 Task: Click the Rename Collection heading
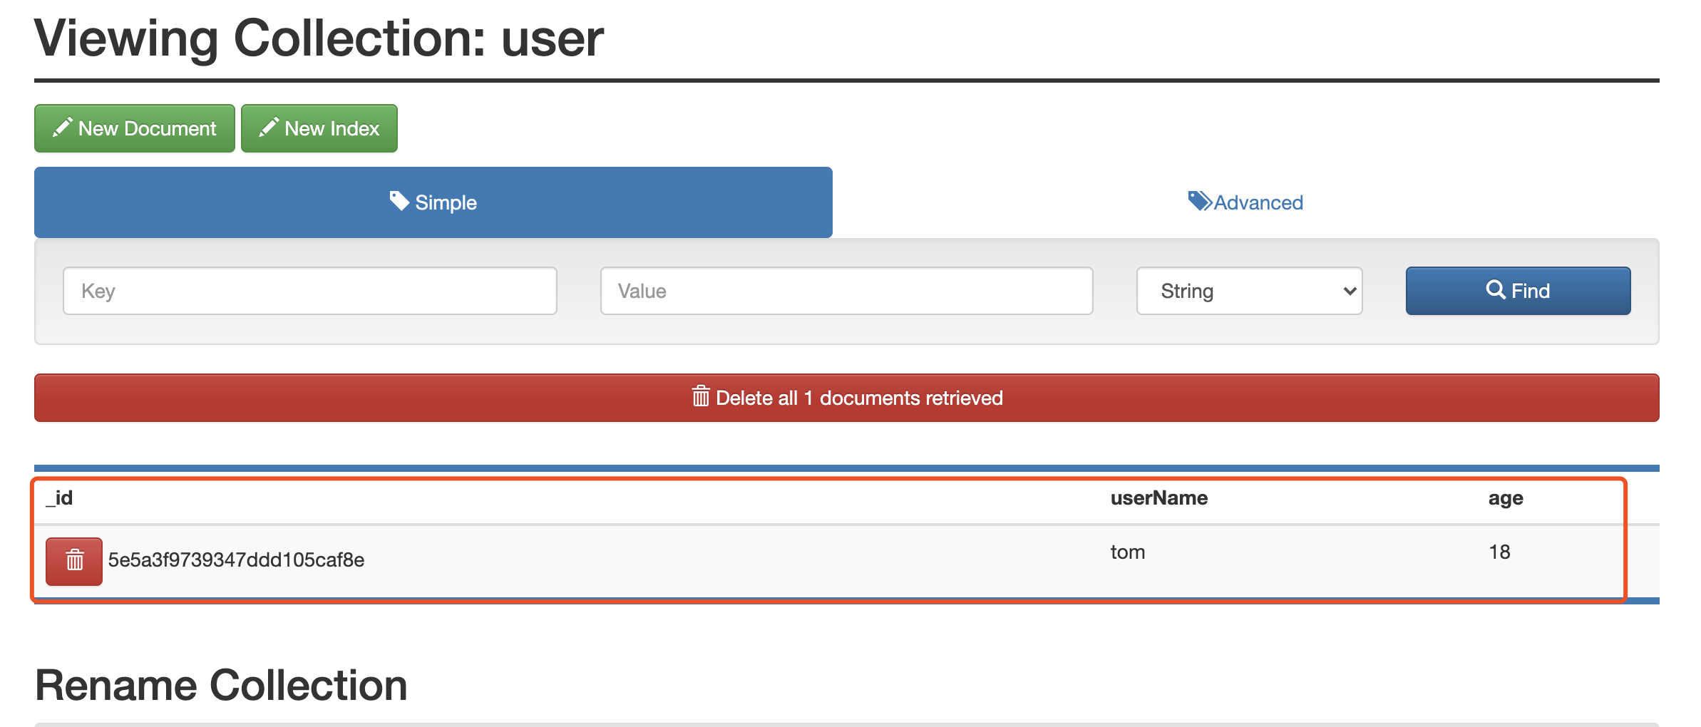(x=221, y=686)
